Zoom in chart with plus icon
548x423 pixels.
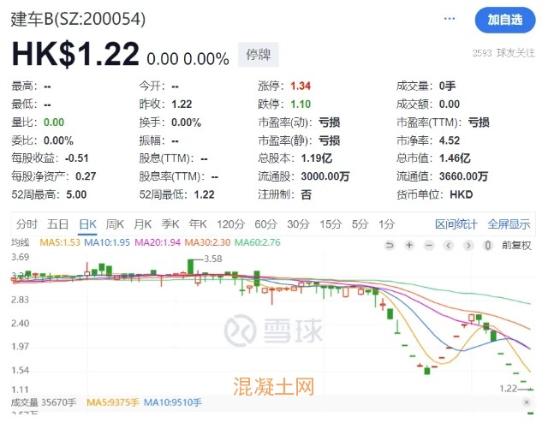408,245
